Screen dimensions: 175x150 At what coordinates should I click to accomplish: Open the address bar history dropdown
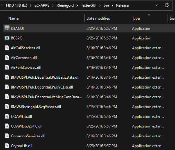[x=156, y=5]
